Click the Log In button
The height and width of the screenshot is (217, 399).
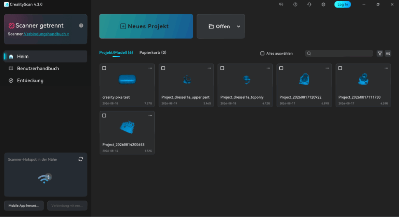pos(343,5)
